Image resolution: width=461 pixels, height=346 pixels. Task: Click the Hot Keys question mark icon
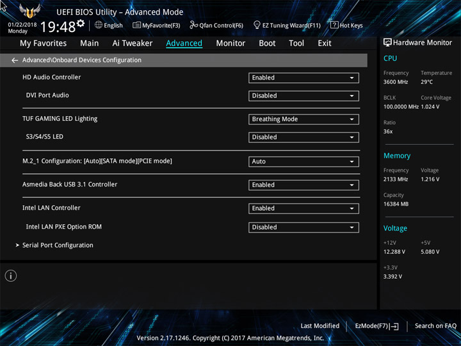click(334, 25)
